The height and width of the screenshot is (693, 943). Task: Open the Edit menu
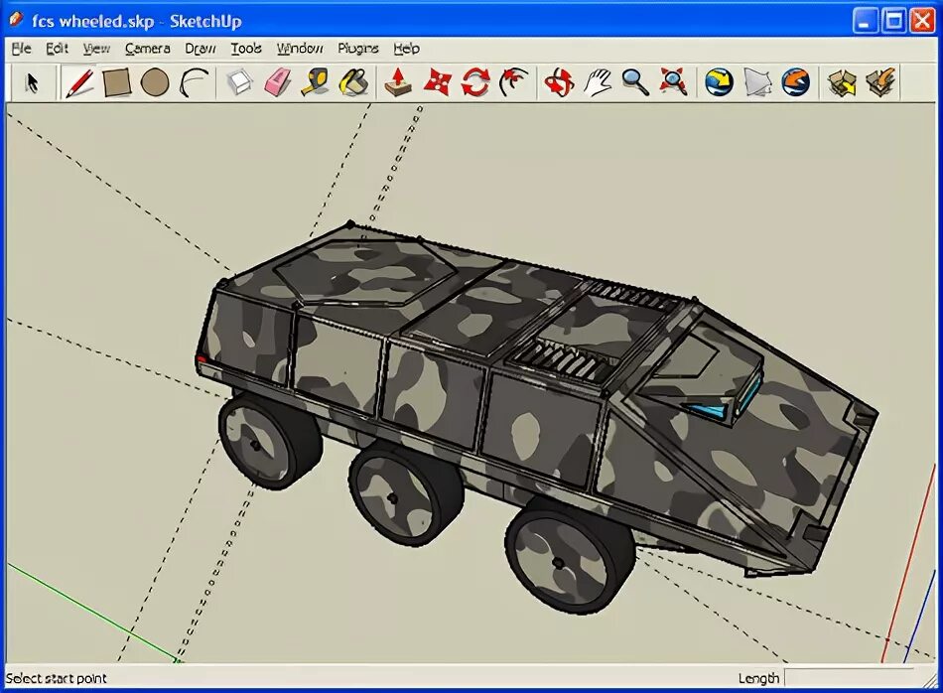(58, 48)
